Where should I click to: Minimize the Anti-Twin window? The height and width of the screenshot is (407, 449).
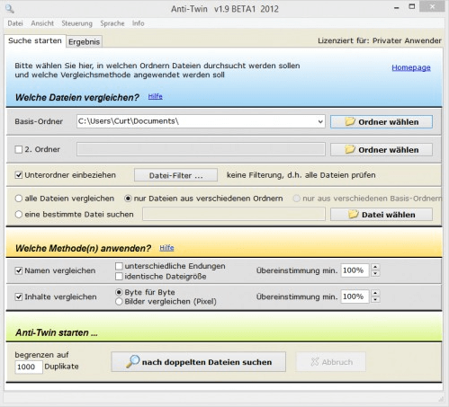coord(397,7)
